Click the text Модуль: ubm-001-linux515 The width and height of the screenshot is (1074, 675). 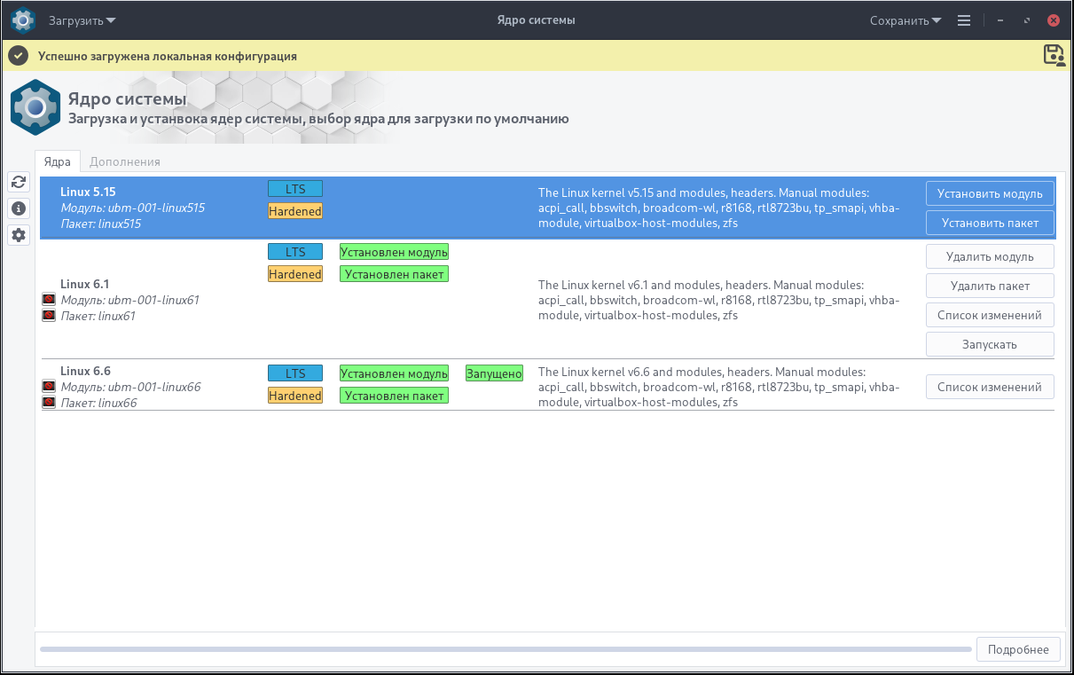tap(132, 208)
